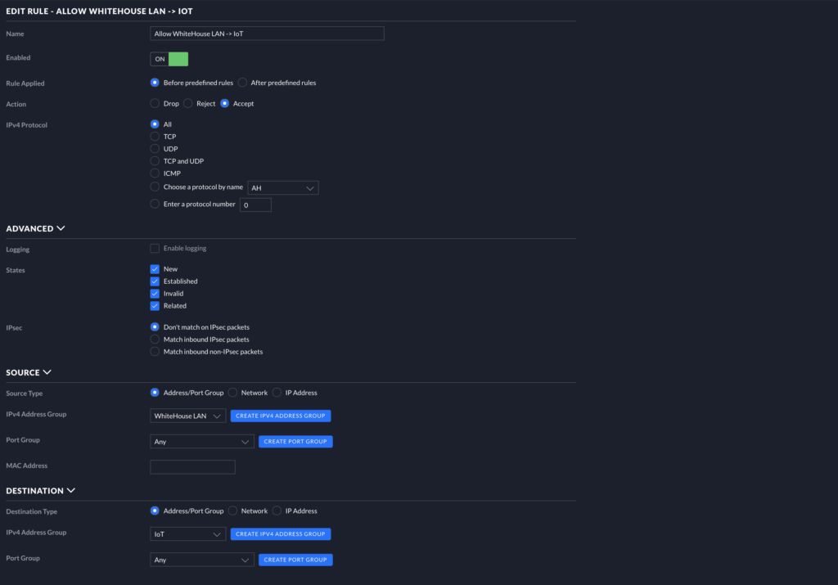Select After predefined rules option
This screenshot has width=838, height=585.
point(243,83)
